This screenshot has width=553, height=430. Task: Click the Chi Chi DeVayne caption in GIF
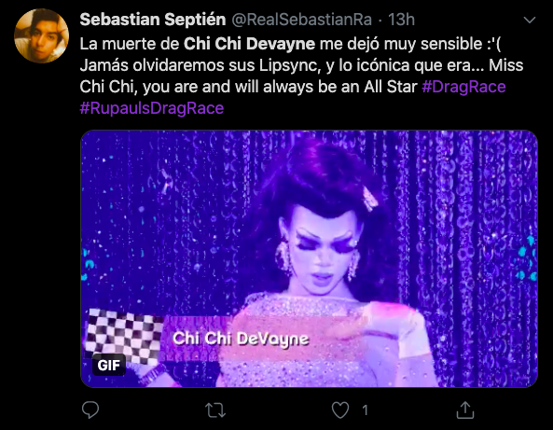(x=241, y=339)
